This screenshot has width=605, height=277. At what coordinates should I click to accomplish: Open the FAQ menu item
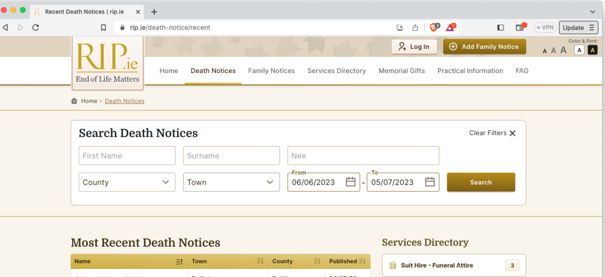[522, 71]
